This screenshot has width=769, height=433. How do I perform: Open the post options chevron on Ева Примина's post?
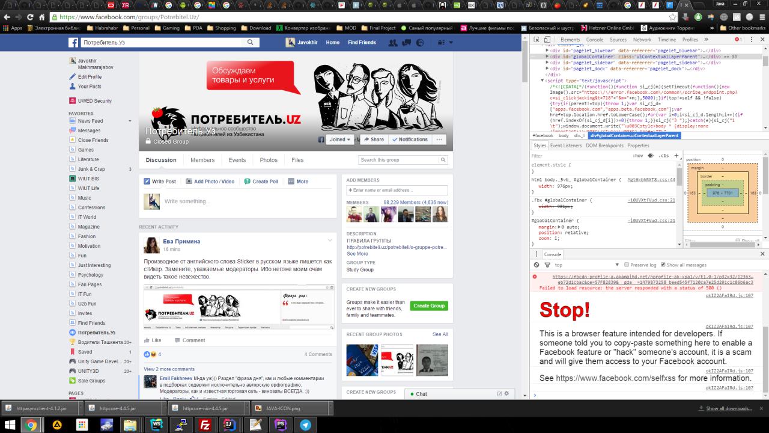pyautogui.click(x=330, y=241)
